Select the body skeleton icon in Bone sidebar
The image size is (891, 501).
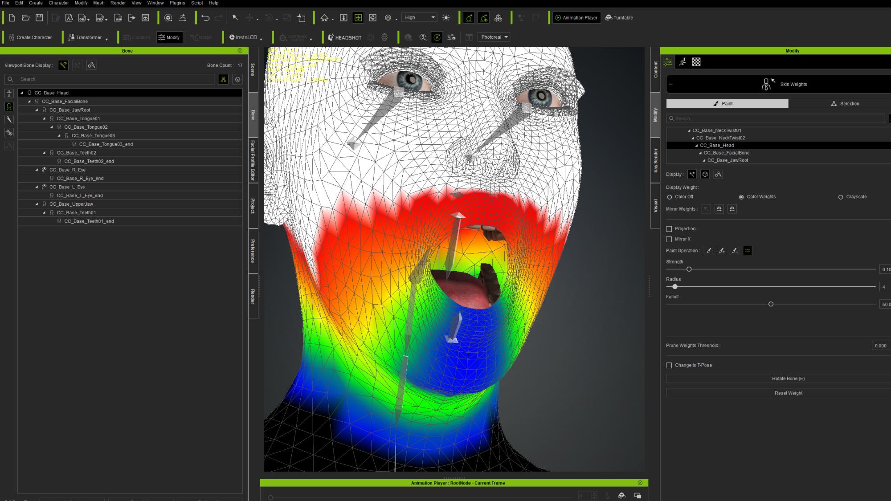coord(9,94)
